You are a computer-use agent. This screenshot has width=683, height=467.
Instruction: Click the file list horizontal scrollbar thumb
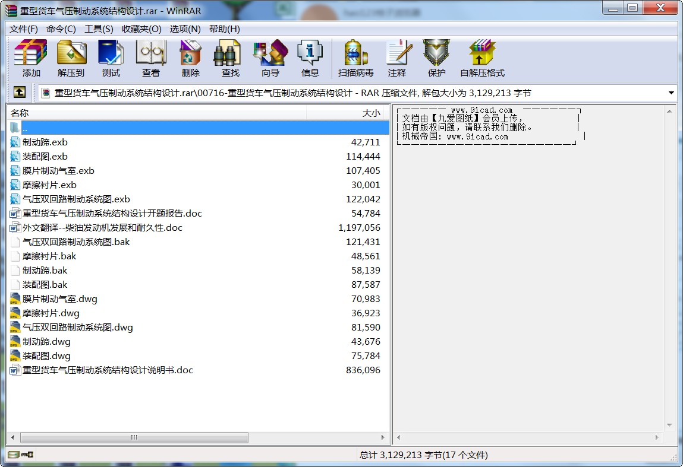[134, 438]
